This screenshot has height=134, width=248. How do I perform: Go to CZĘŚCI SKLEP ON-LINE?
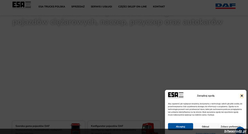[x=133, y=7]
